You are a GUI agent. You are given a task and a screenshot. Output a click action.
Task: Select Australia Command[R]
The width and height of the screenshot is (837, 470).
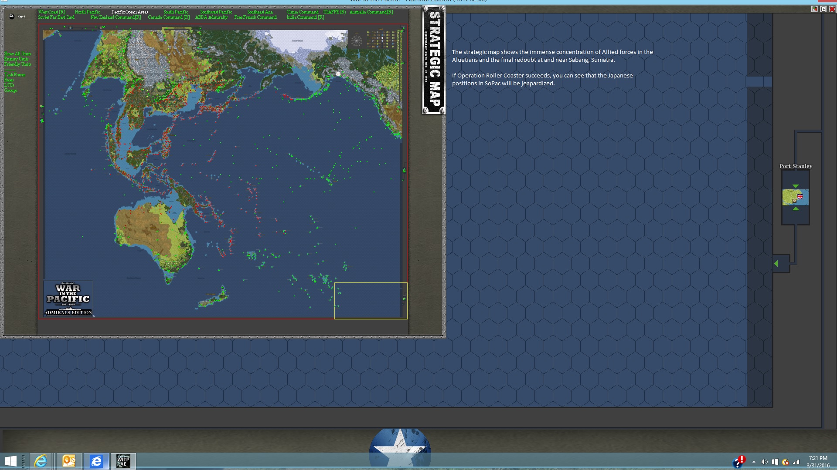[371, 12]
